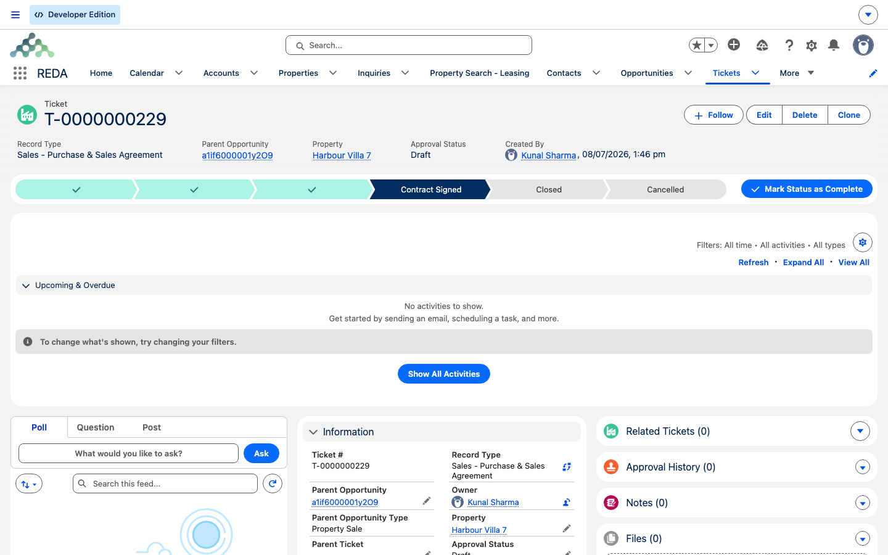Screen dimensions: 888x555
Task: Open Approval History actions dropdown
Action: [x=863, y=467]
